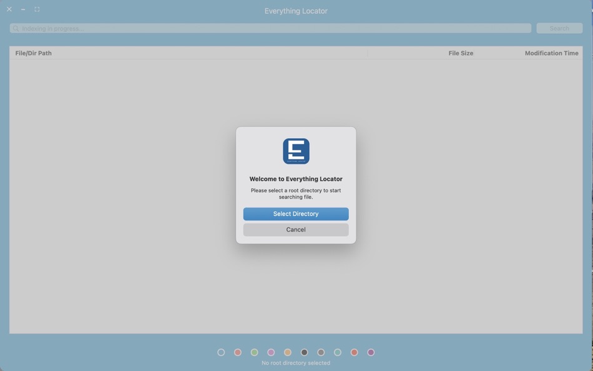Click the Search button

click(559, 28)
